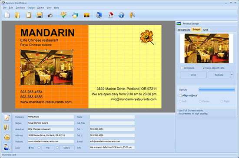The width and height of the screenshot is (239, 158).
Task: Insert a picture using the sunset image icon
Action: tap(86, 15)
